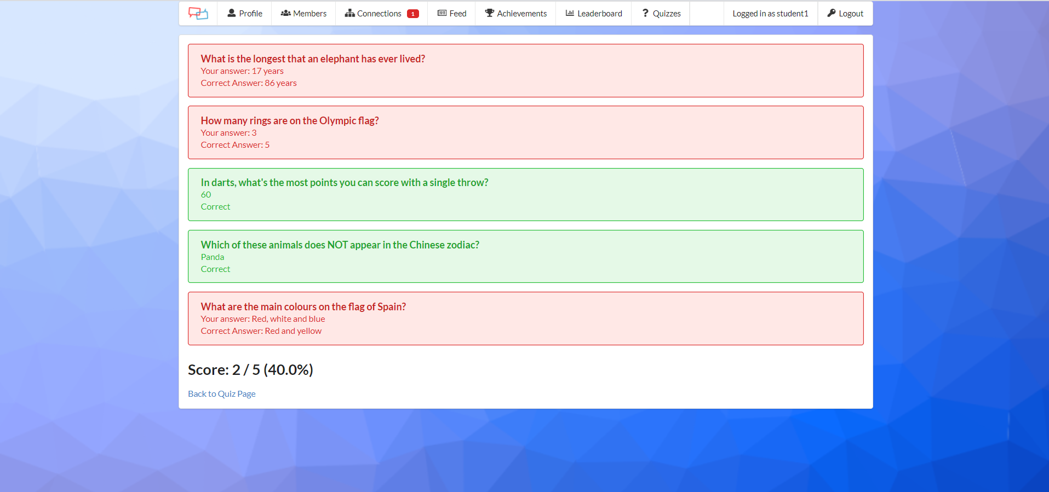Click 'Your answer: Red, white and blue'
The width and height of the screenshot is (1049, 492).
[x=263, y=319]
